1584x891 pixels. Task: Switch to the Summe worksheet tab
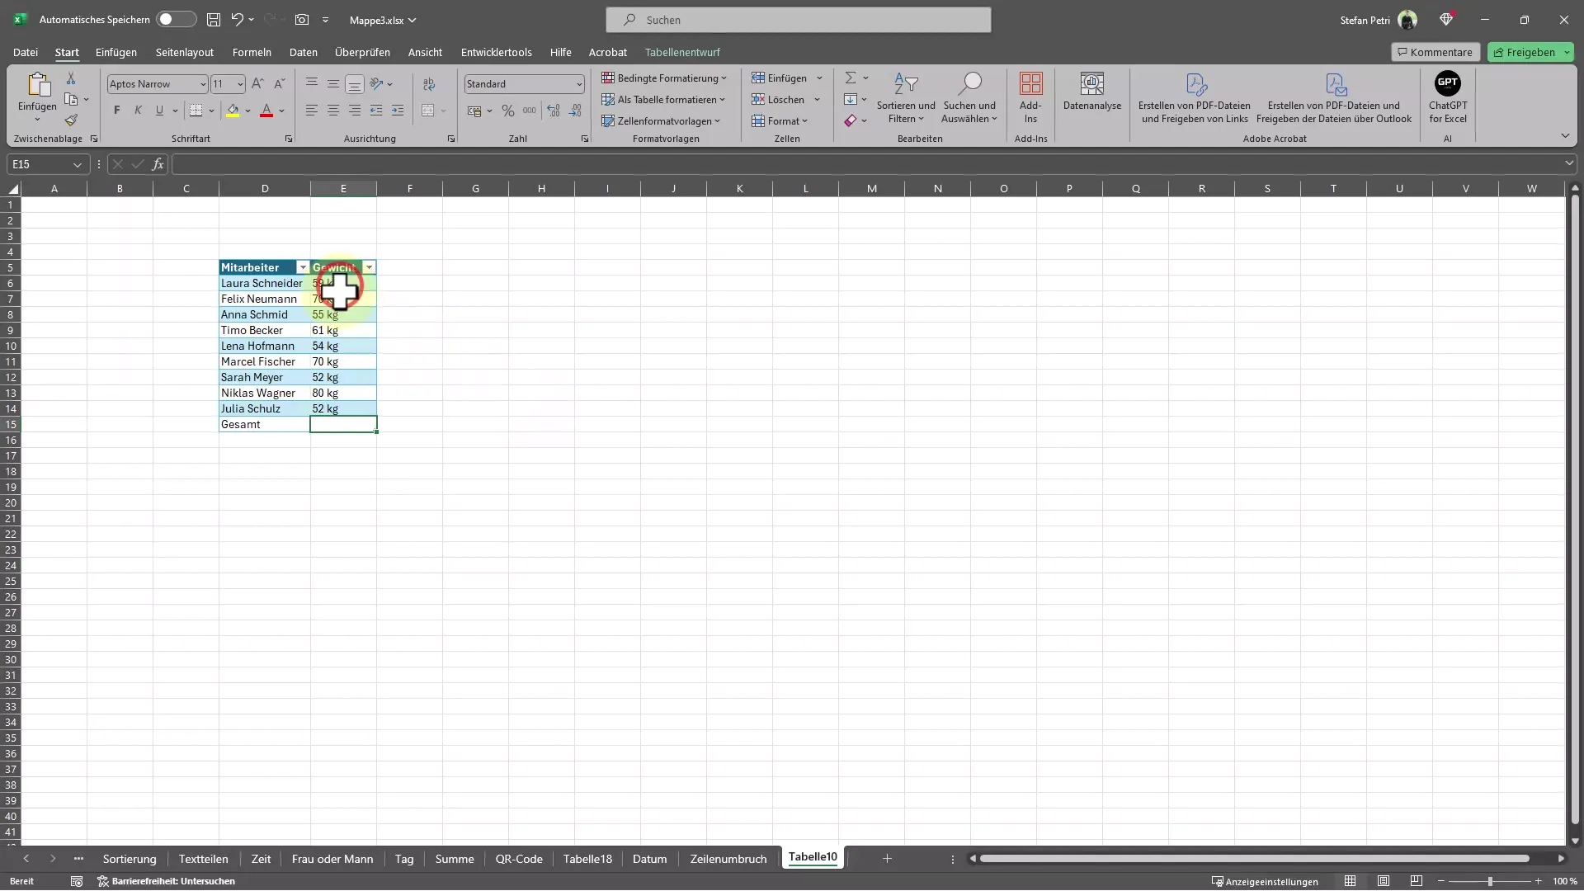coord(455,857)
